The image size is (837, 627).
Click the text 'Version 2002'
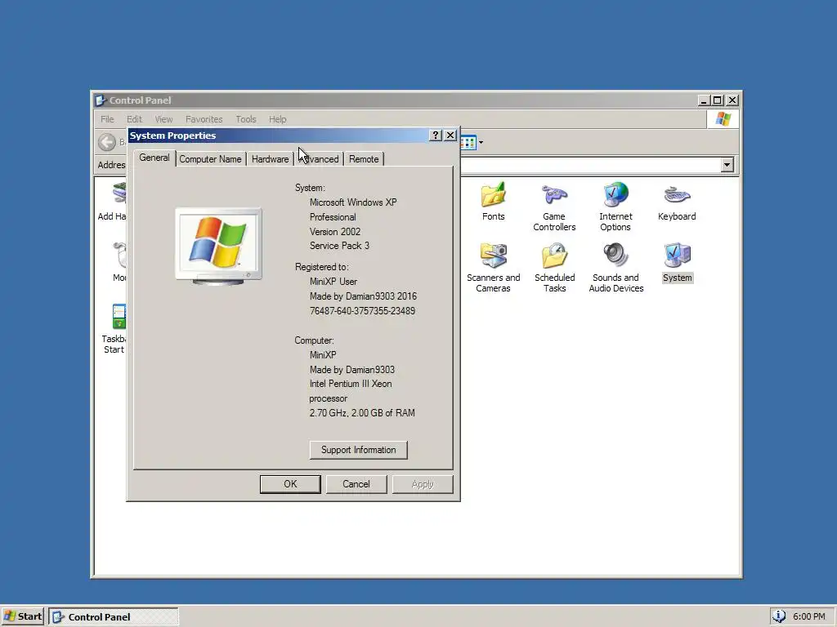click(335, 232)
